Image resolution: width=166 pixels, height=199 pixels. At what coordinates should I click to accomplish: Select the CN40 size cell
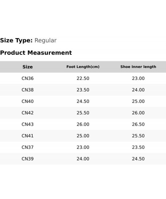(x=28, y=101)
